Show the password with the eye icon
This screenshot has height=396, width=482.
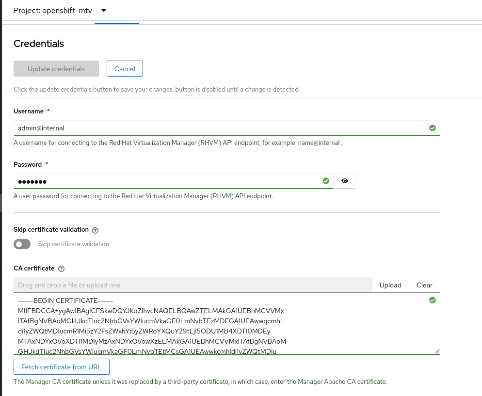[345, 181]
